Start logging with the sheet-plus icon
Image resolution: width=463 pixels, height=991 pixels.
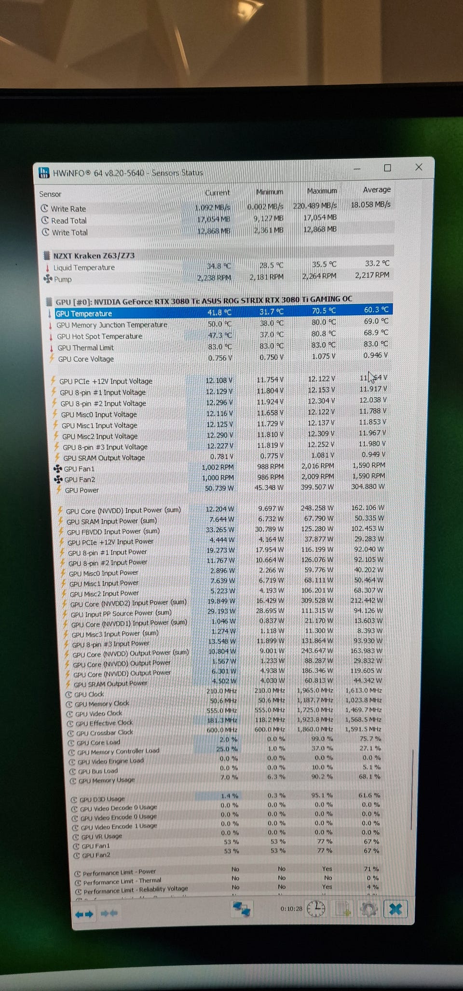[343, 909]
